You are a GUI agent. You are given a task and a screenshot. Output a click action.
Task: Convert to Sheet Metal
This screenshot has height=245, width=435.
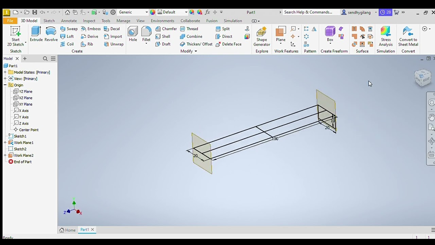tap(408, 36)
